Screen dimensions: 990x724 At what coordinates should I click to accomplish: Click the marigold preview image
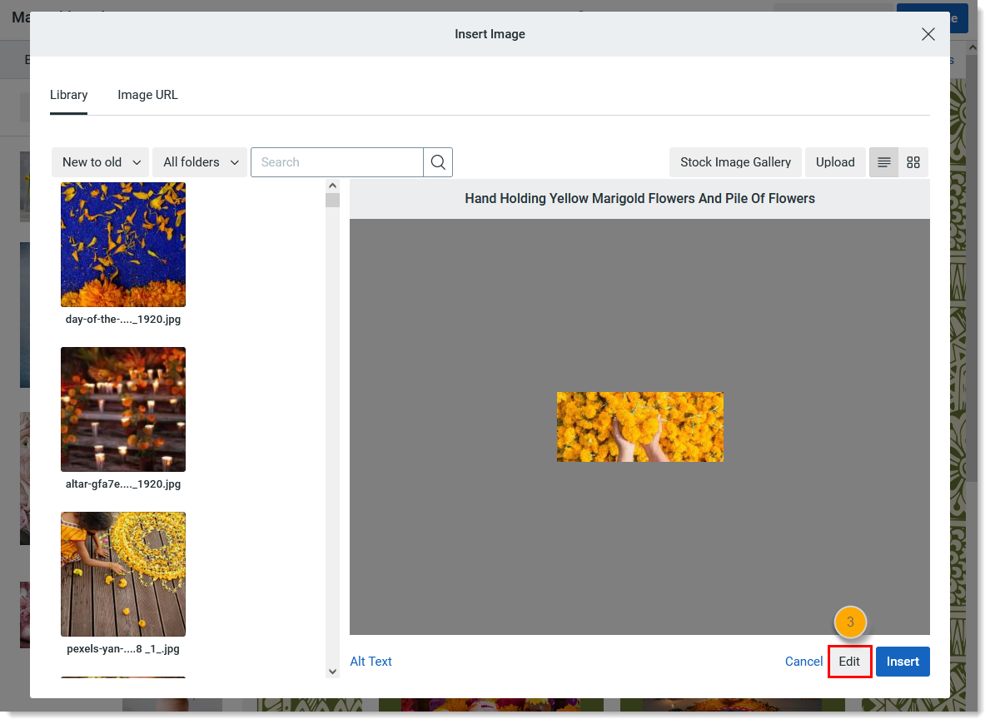pos(640,427)
